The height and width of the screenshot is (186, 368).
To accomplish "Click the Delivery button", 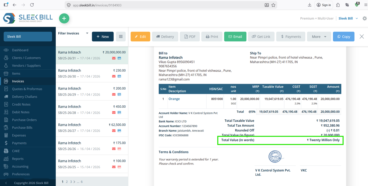I will 165,36.
